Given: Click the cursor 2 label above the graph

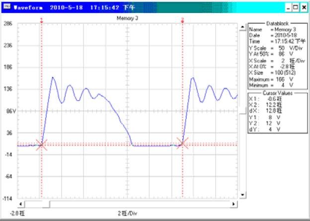Looking at the screenshot, I should (182, 20).
